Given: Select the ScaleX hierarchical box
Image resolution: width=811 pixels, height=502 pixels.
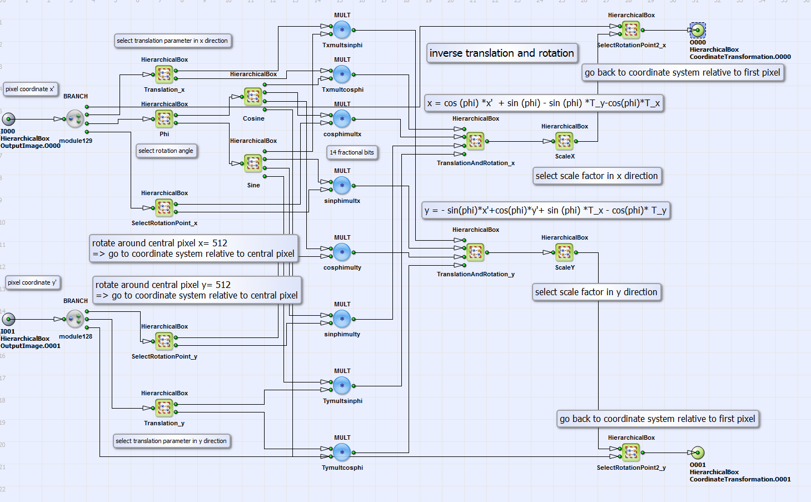Looking at the screenshot, I should pos(564,141).
